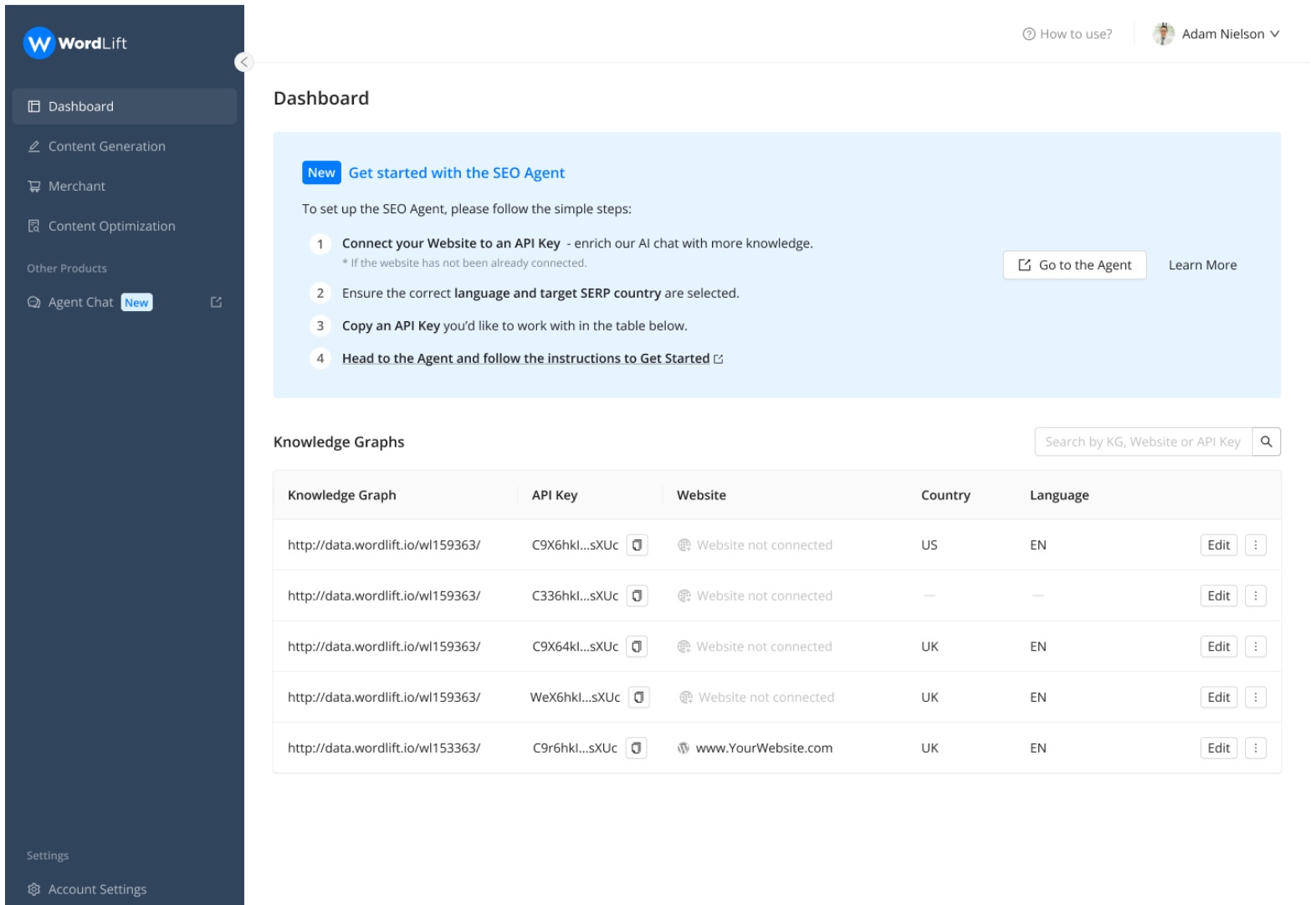The image size is (1311, 905).
Task: Click the API Key column header
Action: (x=554, y=495)
